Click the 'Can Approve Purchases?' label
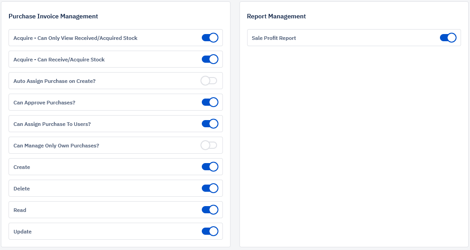Viewport: 470px width, 250px height. (44, 103)
